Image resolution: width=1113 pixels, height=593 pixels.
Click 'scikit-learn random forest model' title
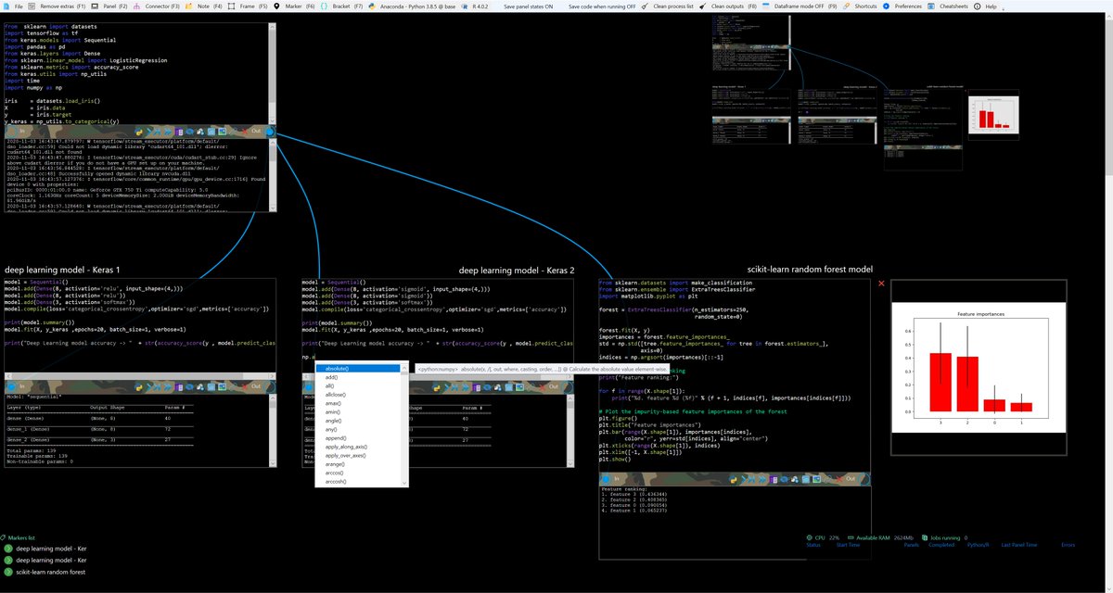pyautogui.click(x=810, y=270)
